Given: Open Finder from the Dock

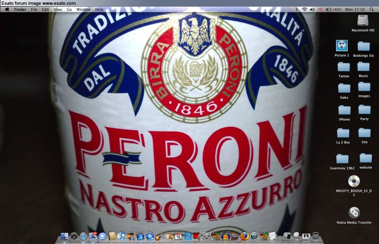Looking at the screenshot, I should (x=64, y=236).
